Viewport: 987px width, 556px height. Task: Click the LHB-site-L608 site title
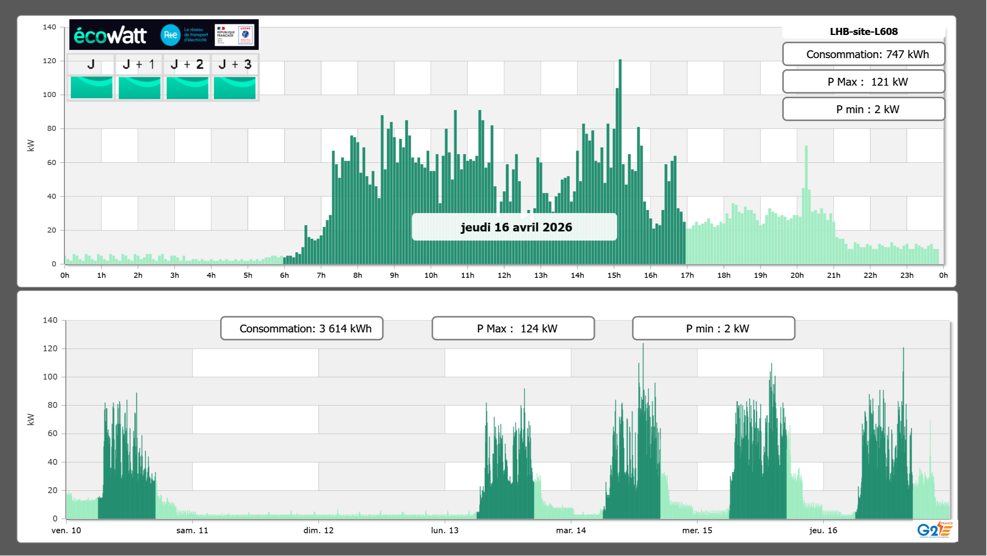864,31
